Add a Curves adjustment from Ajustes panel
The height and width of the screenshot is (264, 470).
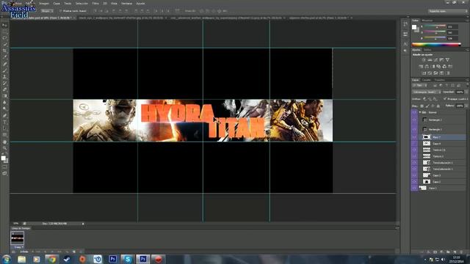(x=435, y=60)
